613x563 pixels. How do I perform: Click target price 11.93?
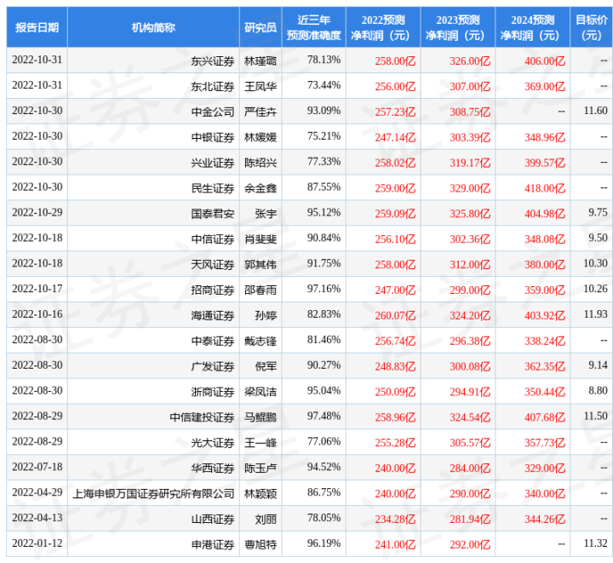coord(596,313)
